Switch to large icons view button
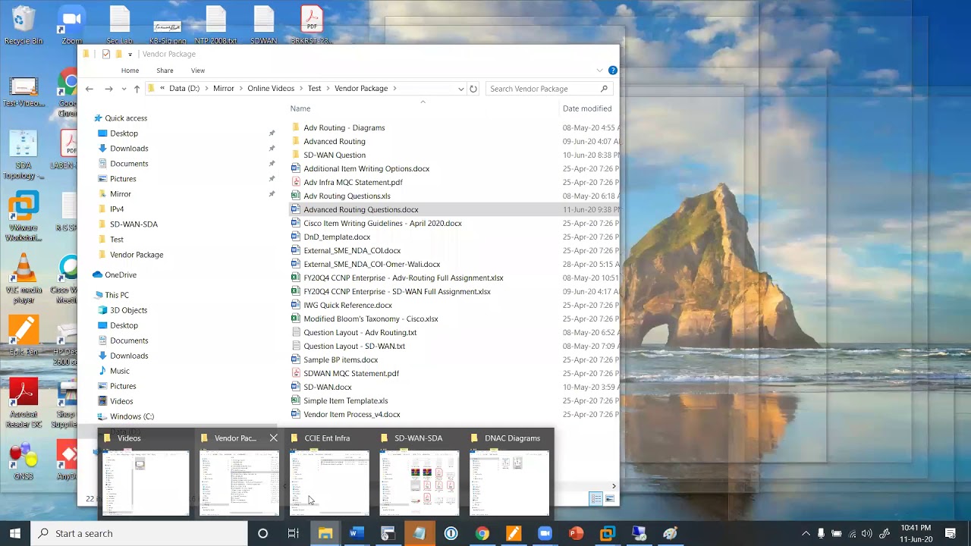The height and width of the screenshot is (546, 971). pos(609,498)
